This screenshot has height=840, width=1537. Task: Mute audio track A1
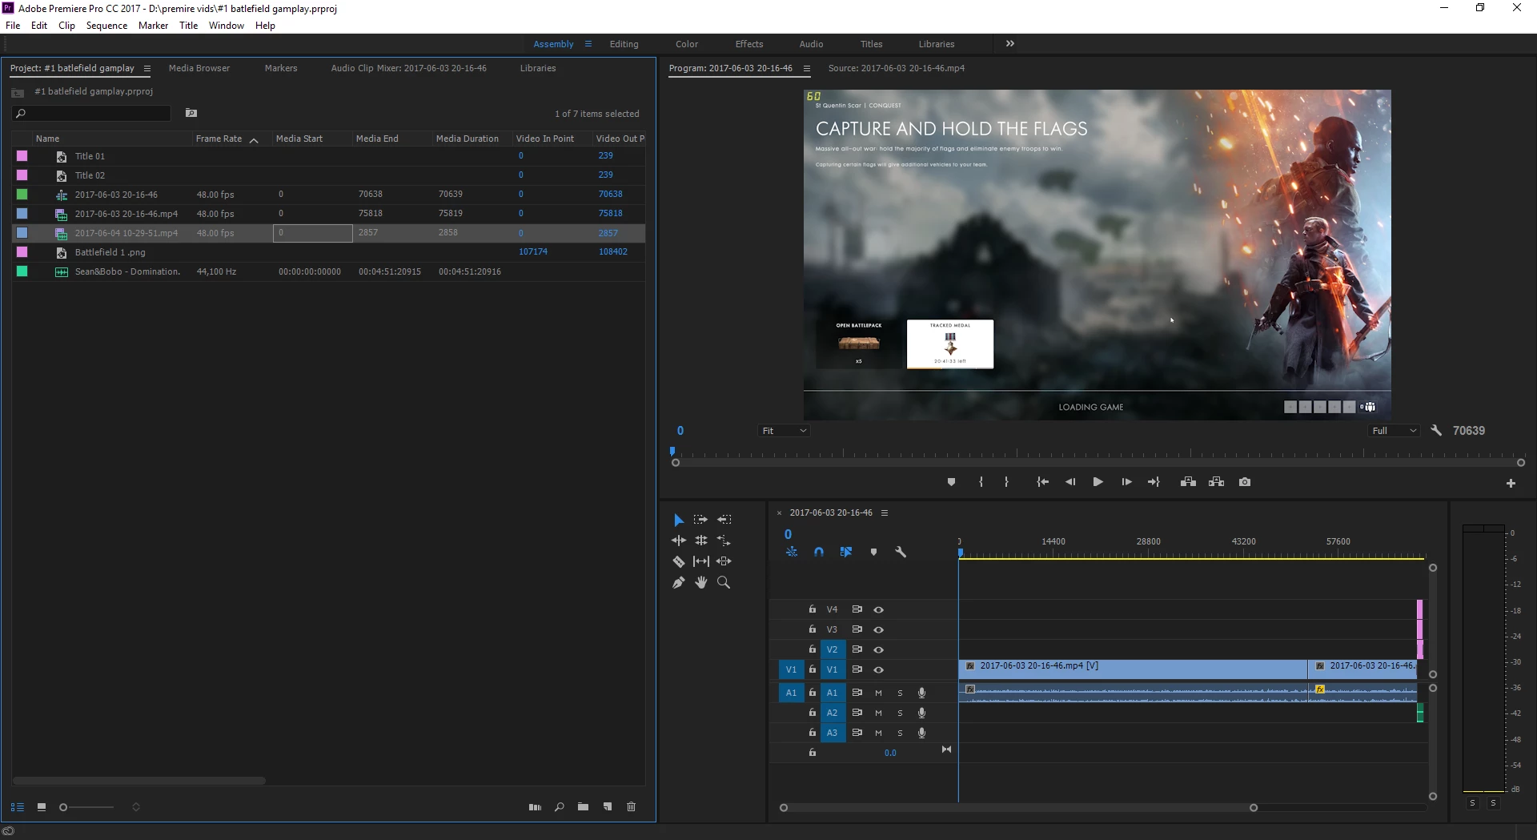[x=878, y=693]
